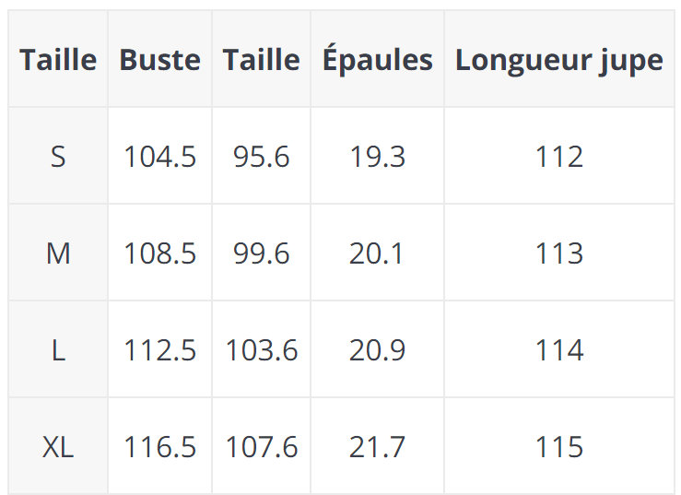The height and width of the screenshot is (495, 681).
Task: Select the waist value 103.6
Action: [261, 350]
